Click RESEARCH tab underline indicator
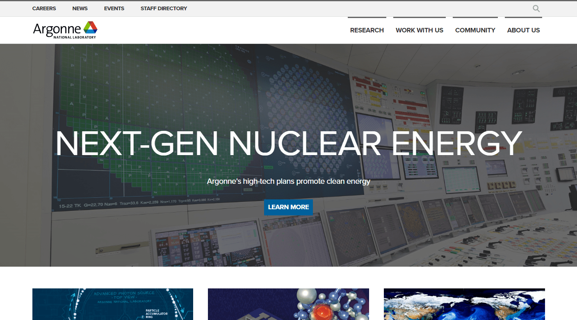577x320 pixels. [x=367, y=18]
